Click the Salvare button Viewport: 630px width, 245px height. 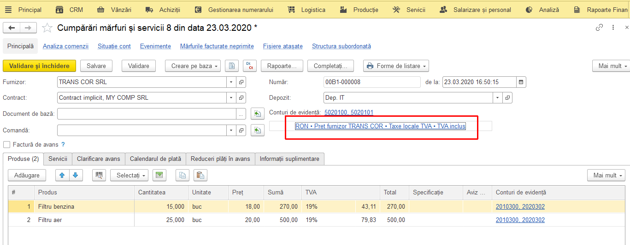coord(96,66)
